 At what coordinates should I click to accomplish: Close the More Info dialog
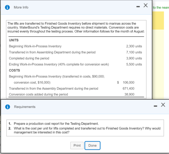pos(145,5)
